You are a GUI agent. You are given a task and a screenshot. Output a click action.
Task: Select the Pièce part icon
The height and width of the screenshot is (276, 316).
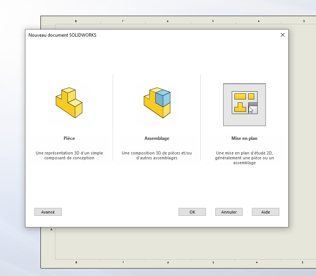coord(69,103)
